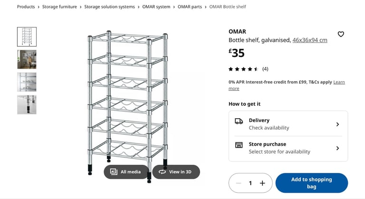Click the star rating reviews
Image resolution: width=365 pixels, height=199 pixels.
click(x=243, y=69)
